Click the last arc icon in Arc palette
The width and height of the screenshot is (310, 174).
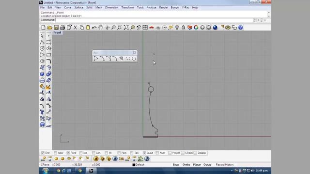134,58
